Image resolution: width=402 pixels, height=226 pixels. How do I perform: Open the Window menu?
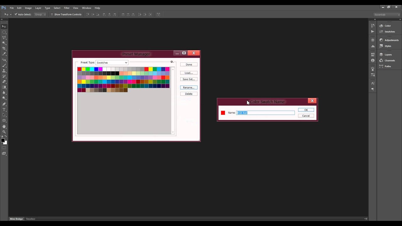coord(86,8)
